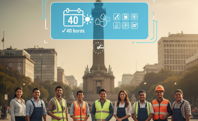
Task: Click the '40 horas' text label
Action: 75,31
